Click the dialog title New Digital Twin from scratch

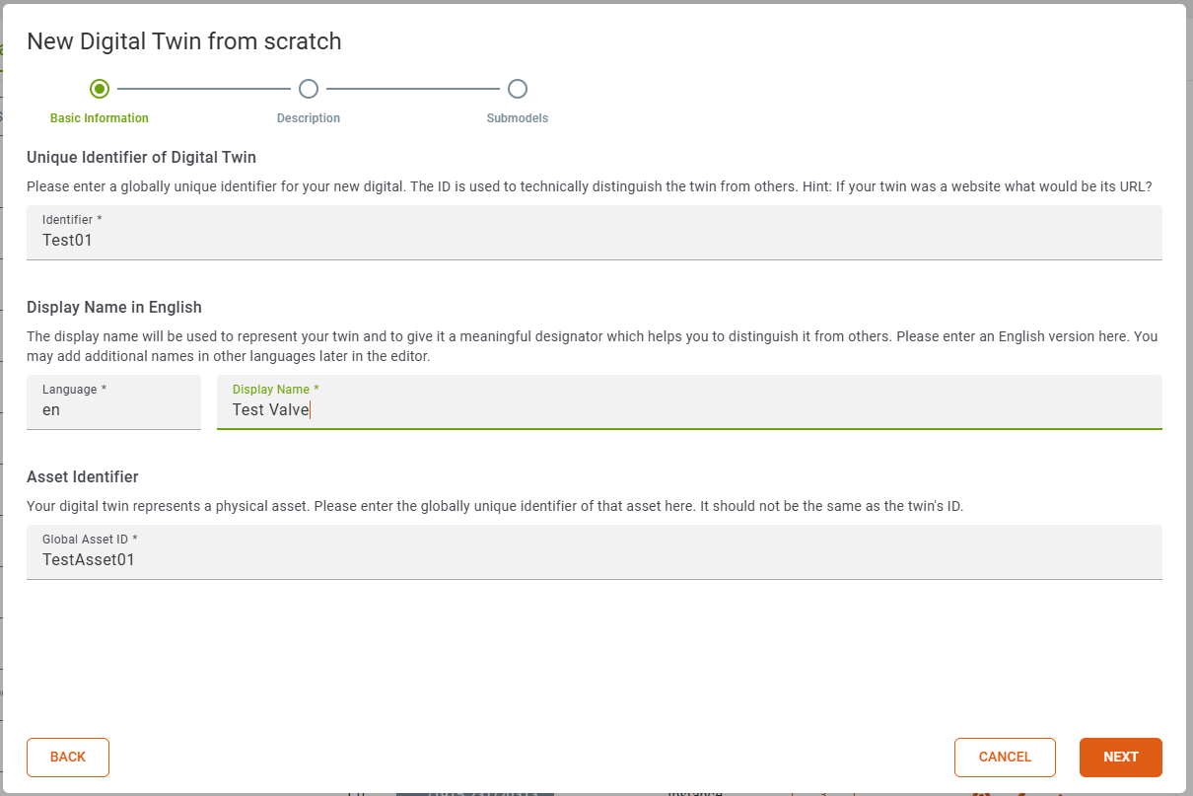click(x=184, y=41)
